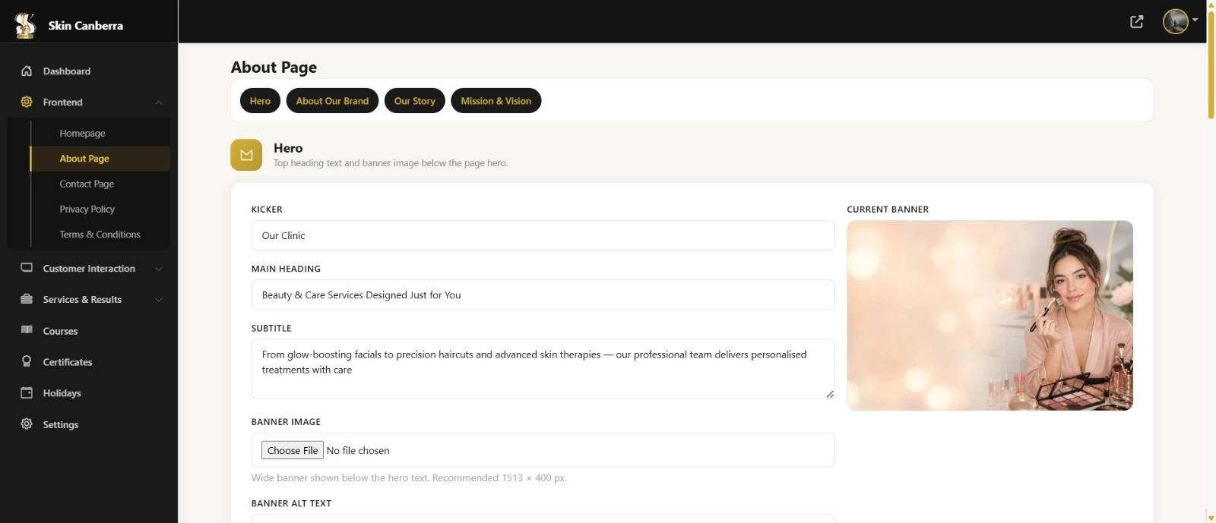Click the Certificates award icon
1216x523 pixels.
[x=27, y=361]
